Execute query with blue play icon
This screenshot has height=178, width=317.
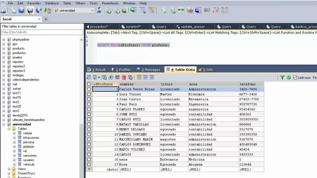[21, 10]
